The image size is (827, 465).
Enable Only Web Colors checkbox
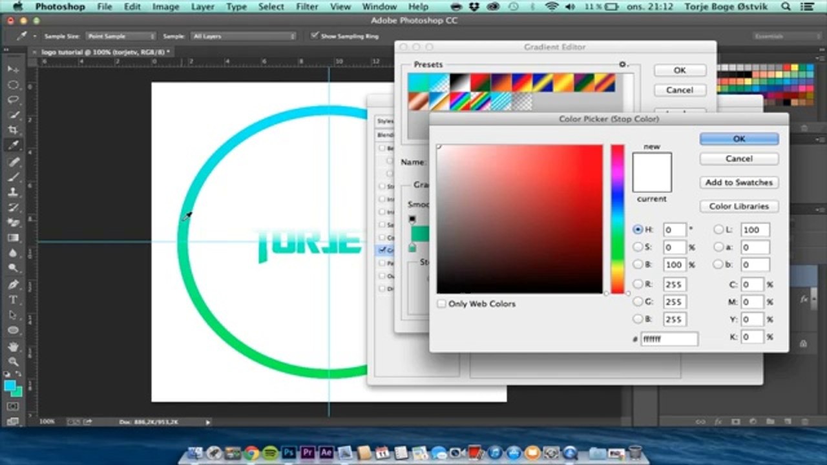441,304
